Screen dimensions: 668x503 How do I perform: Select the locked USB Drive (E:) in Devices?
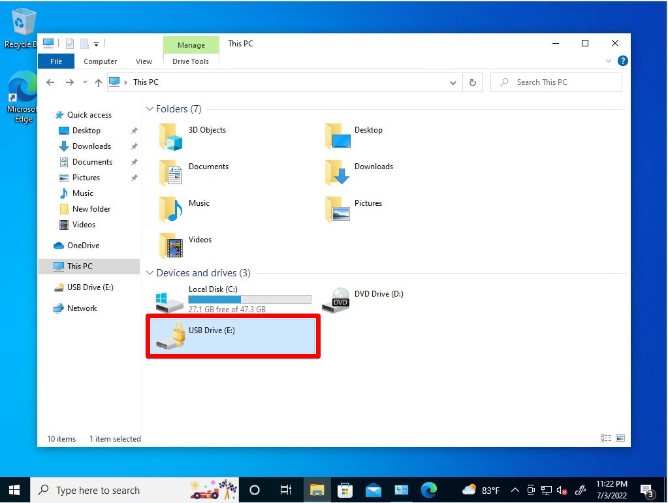tap(233, 336)
